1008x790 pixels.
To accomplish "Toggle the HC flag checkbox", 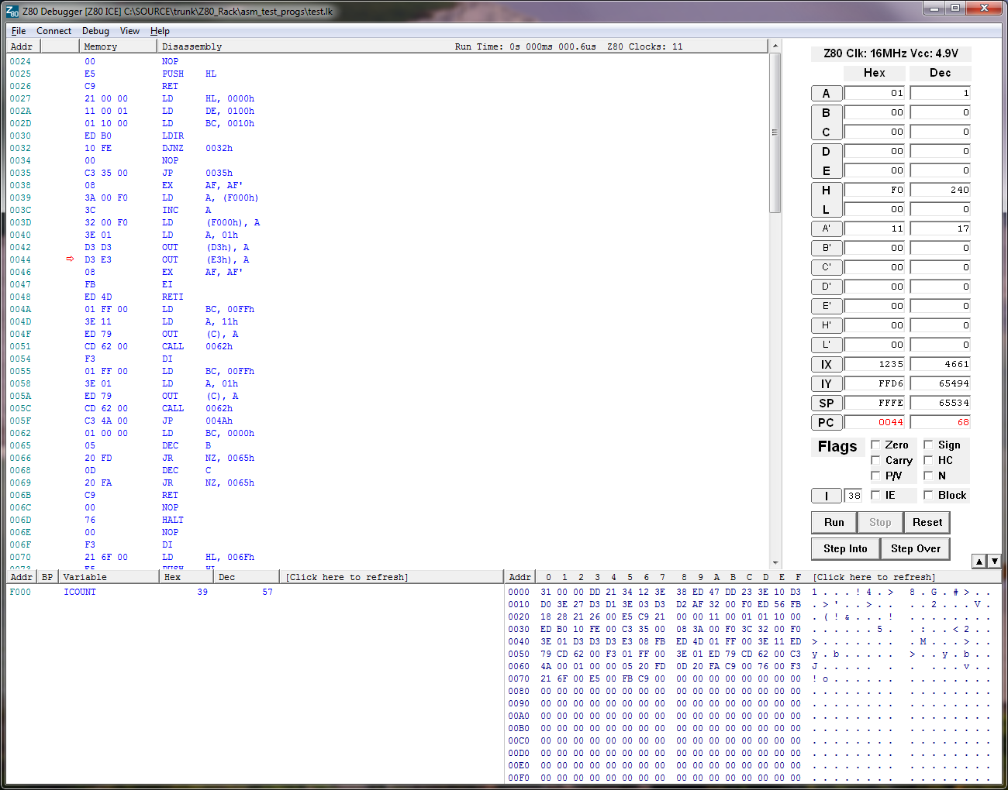I will (x=928, y=460).
